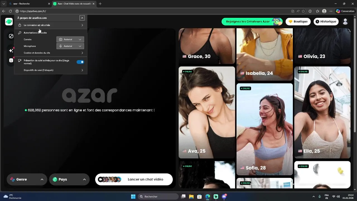
Task: Open Microsoft Store from the taskbar
Action: coord(199,197)
